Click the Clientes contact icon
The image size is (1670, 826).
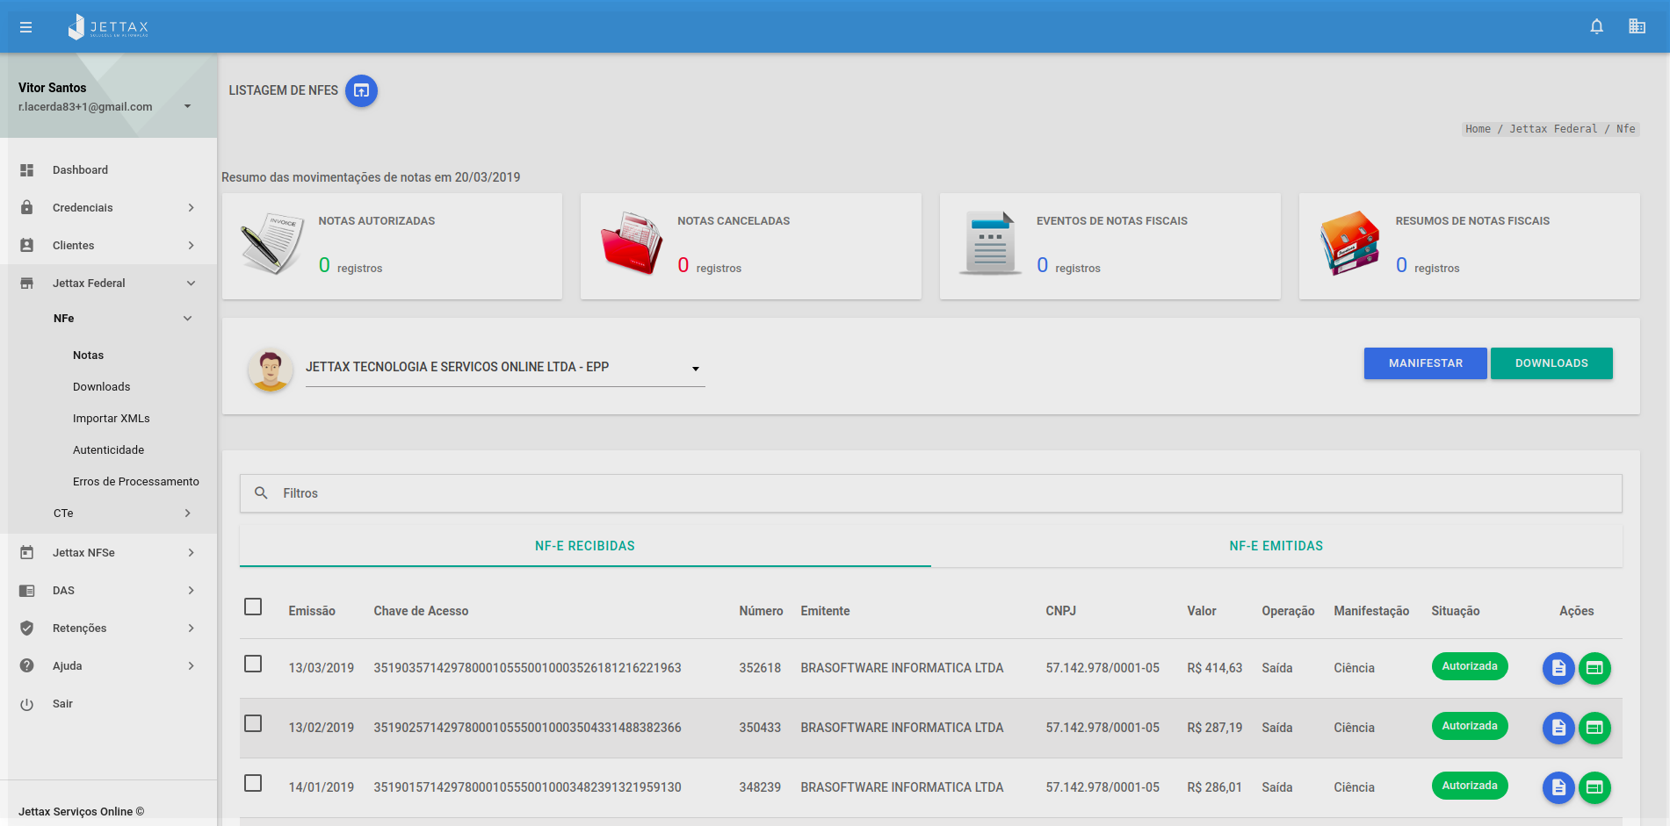(x=27, y=246)
